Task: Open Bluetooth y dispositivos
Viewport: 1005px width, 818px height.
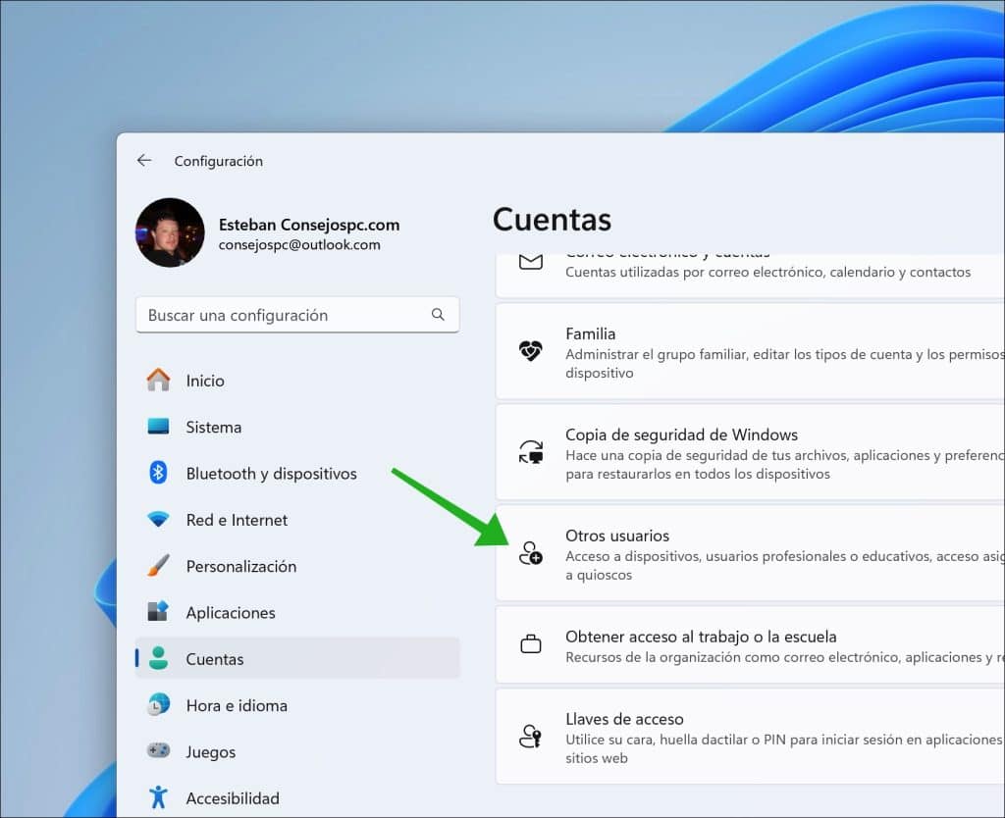Action: coord(297,474)
